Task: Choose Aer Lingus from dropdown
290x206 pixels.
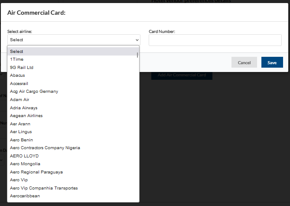Action: coord(73,132)
